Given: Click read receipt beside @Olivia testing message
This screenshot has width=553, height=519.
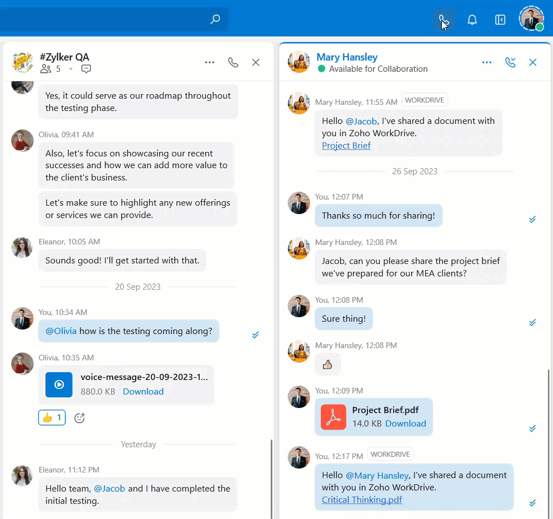Looking at the screenshot, I should click(x=255, y=335).
